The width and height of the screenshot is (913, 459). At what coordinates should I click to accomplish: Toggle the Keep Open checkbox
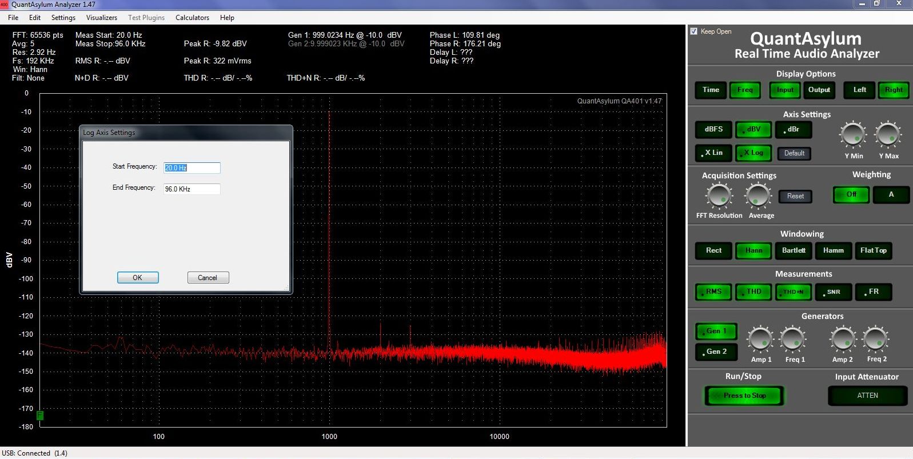click(694, 31)
